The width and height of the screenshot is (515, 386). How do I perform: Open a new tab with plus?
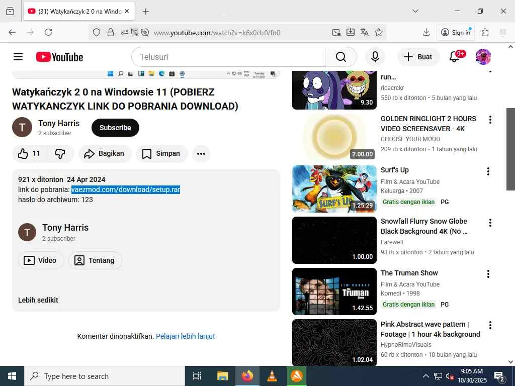point(146,12)
